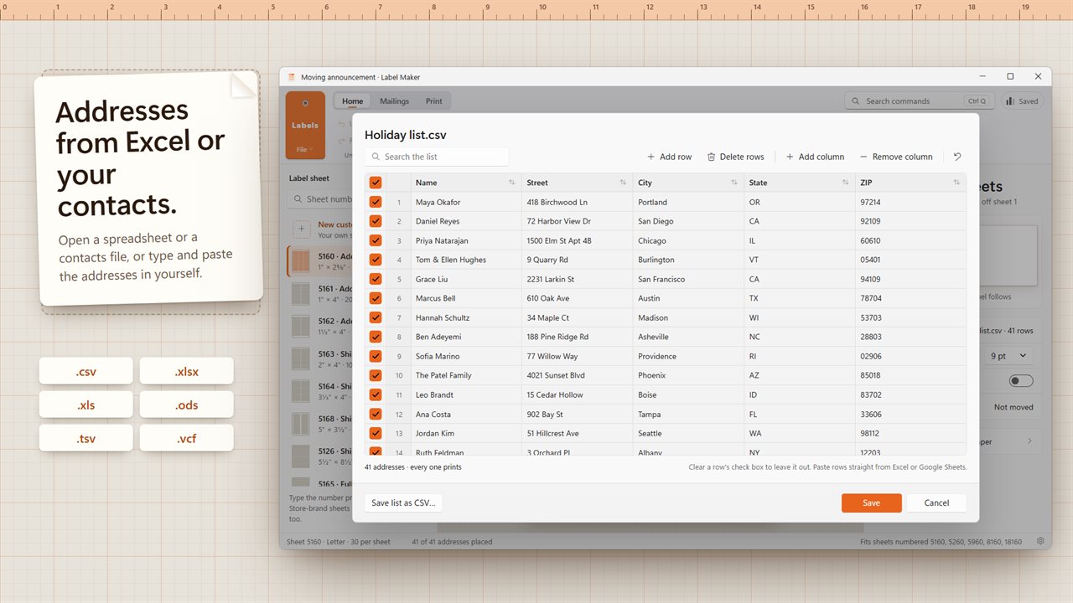Uncheck the Leo Brandt row checkbox
This screenshot has width=1073, height=603.
click(376, 394)
